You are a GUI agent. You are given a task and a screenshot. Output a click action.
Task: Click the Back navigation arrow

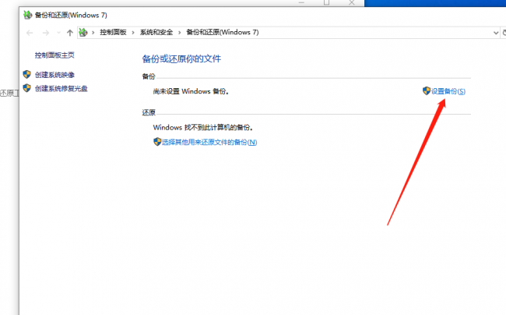(x=30, y=33)
